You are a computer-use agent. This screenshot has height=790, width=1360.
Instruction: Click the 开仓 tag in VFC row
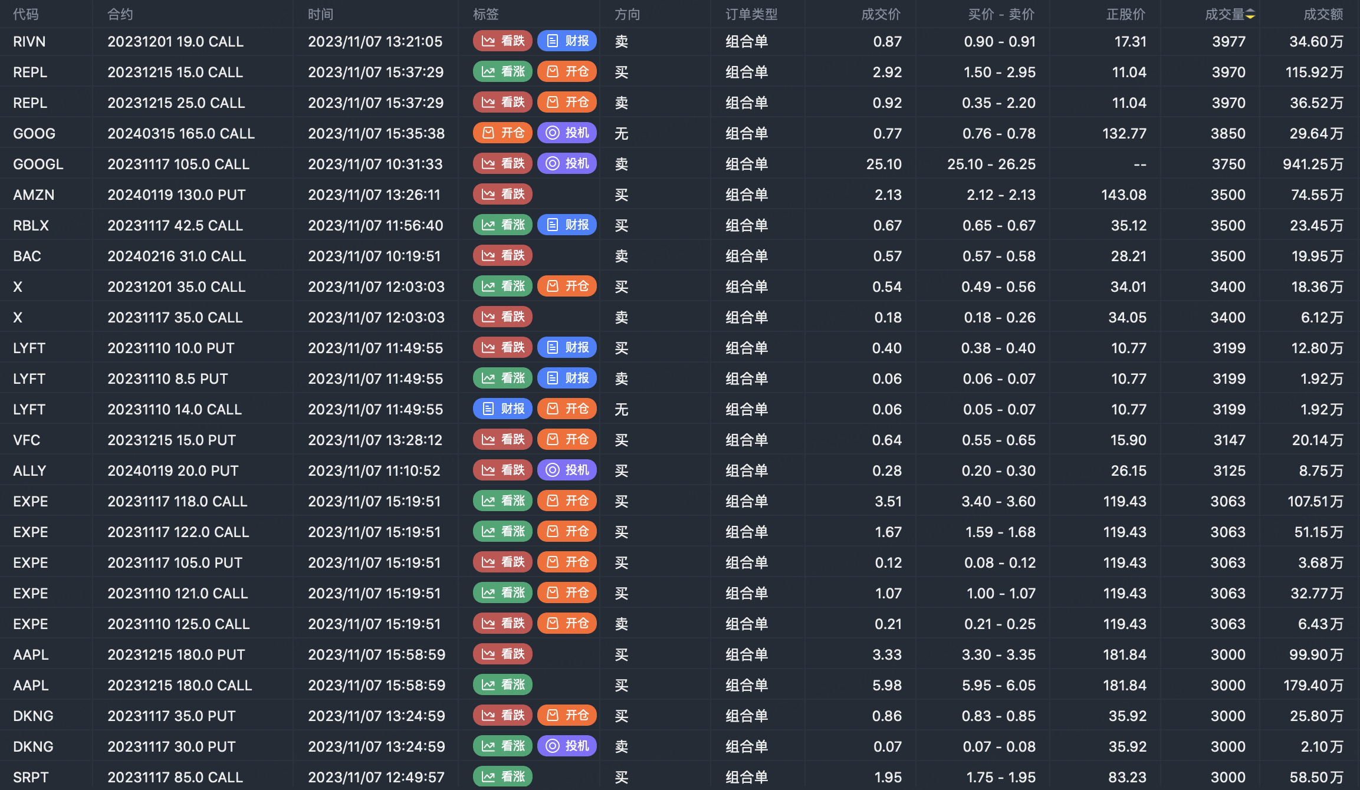click(567, 440)
